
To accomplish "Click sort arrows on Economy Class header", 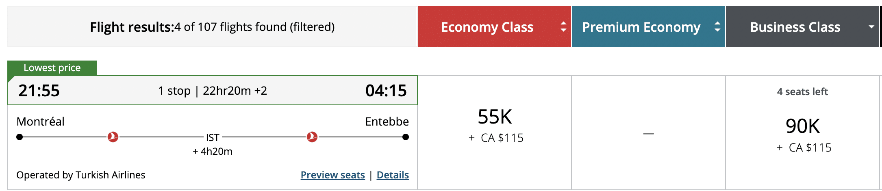I will [563, 27].
